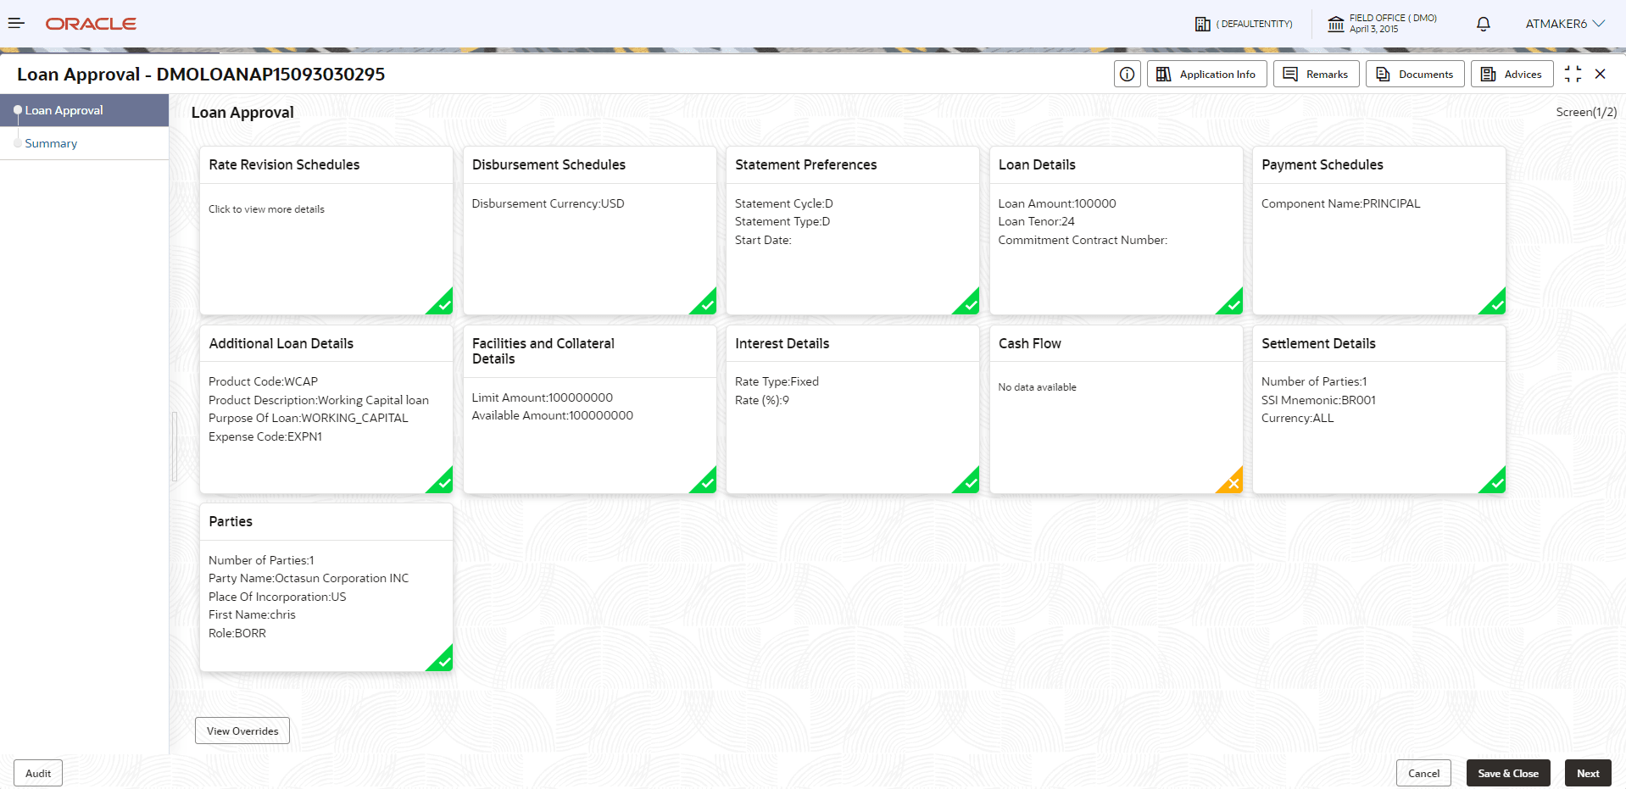Click Disbursement Schedules green check badge
This screenshot has height=789, width=1626.
[706, 304]
